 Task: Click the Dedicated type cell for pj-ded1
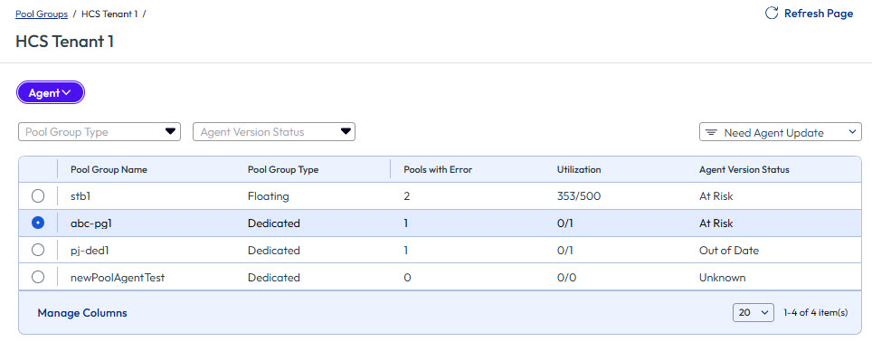pyautogui.click(x=273, y=251)
